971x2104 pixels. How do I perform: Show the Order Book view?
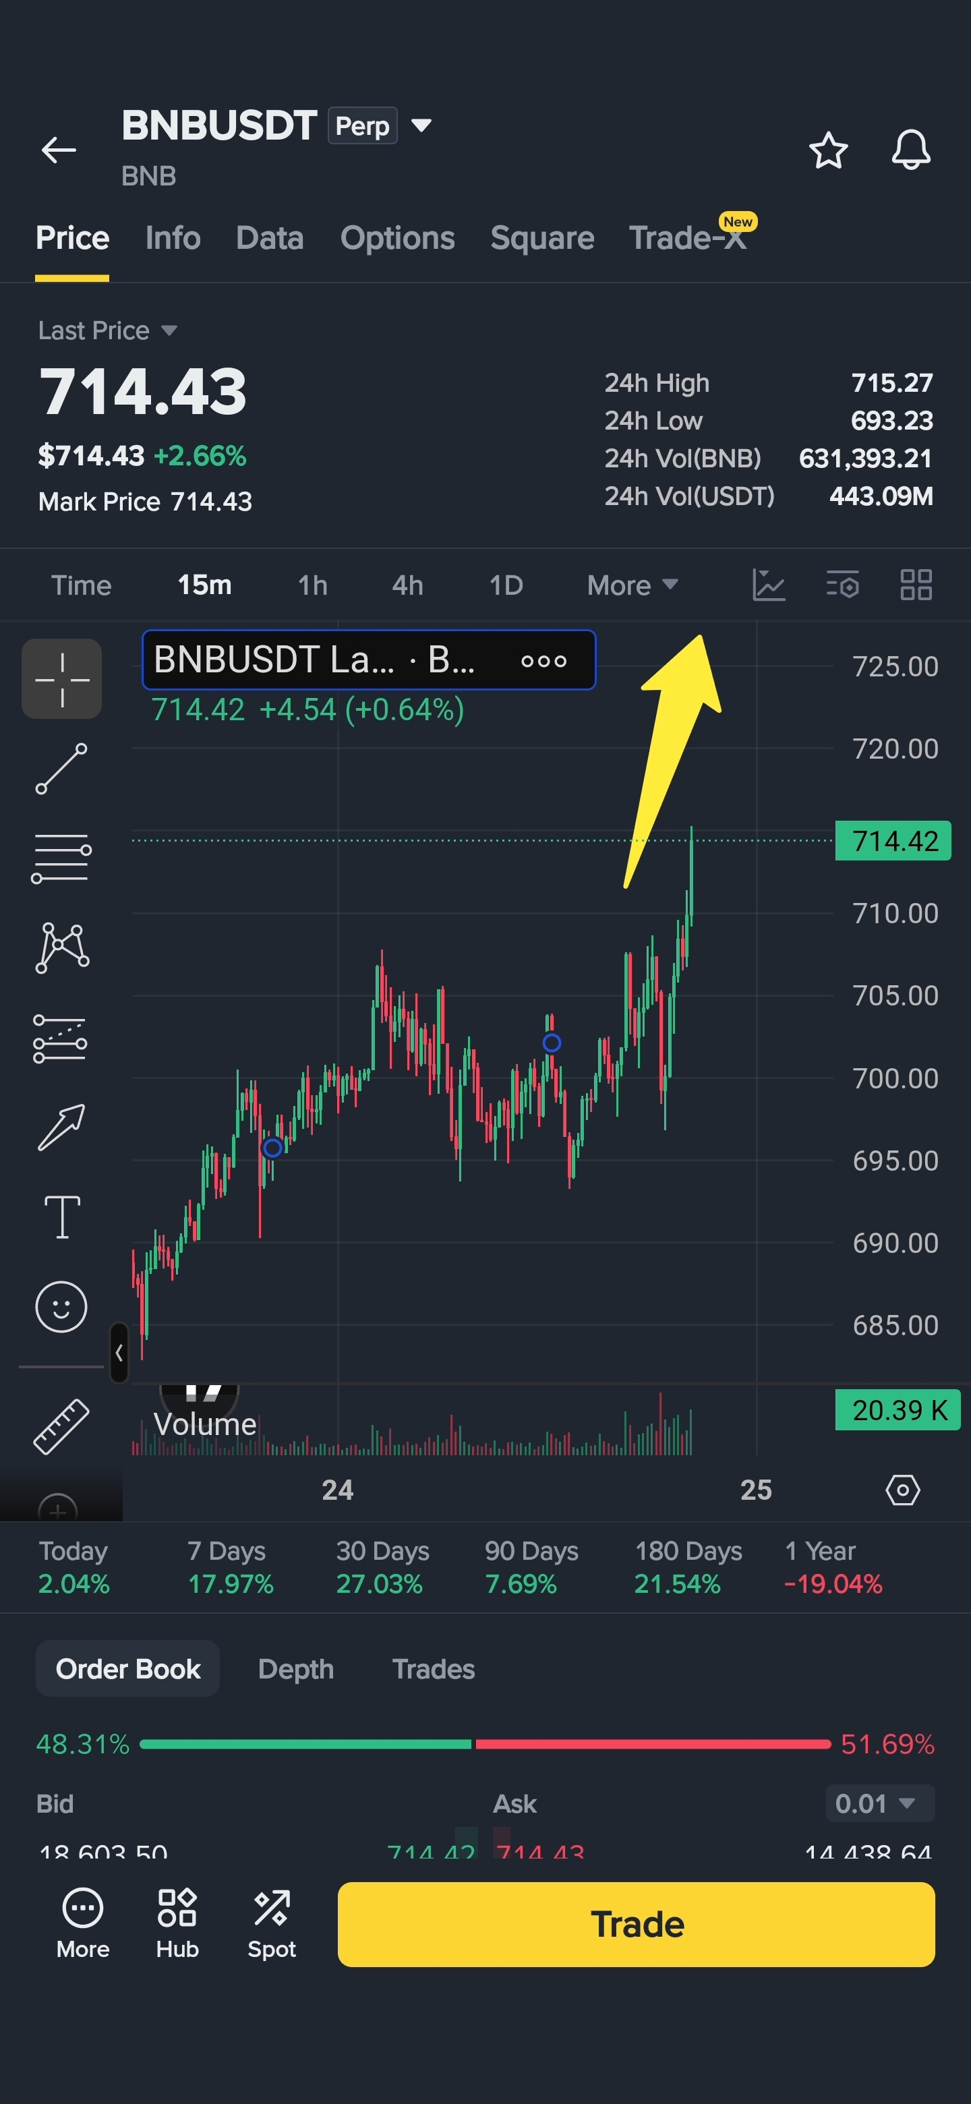click(127, 1668)
